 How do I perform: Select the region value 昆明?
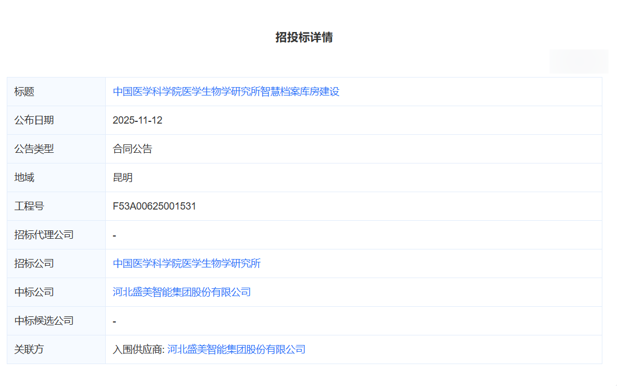[x=121, y=178]
